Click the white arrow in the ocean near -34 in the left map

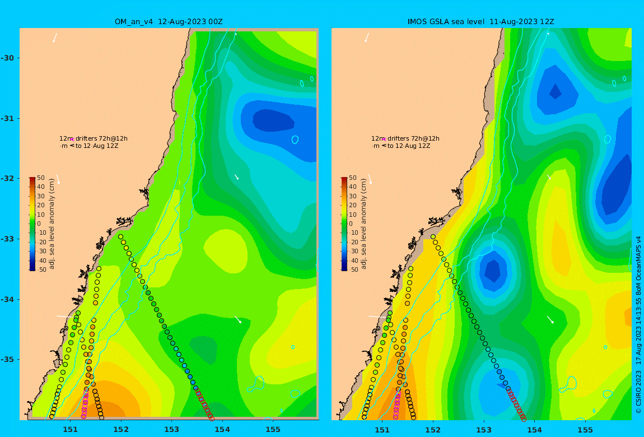click(x=238, y=319)
